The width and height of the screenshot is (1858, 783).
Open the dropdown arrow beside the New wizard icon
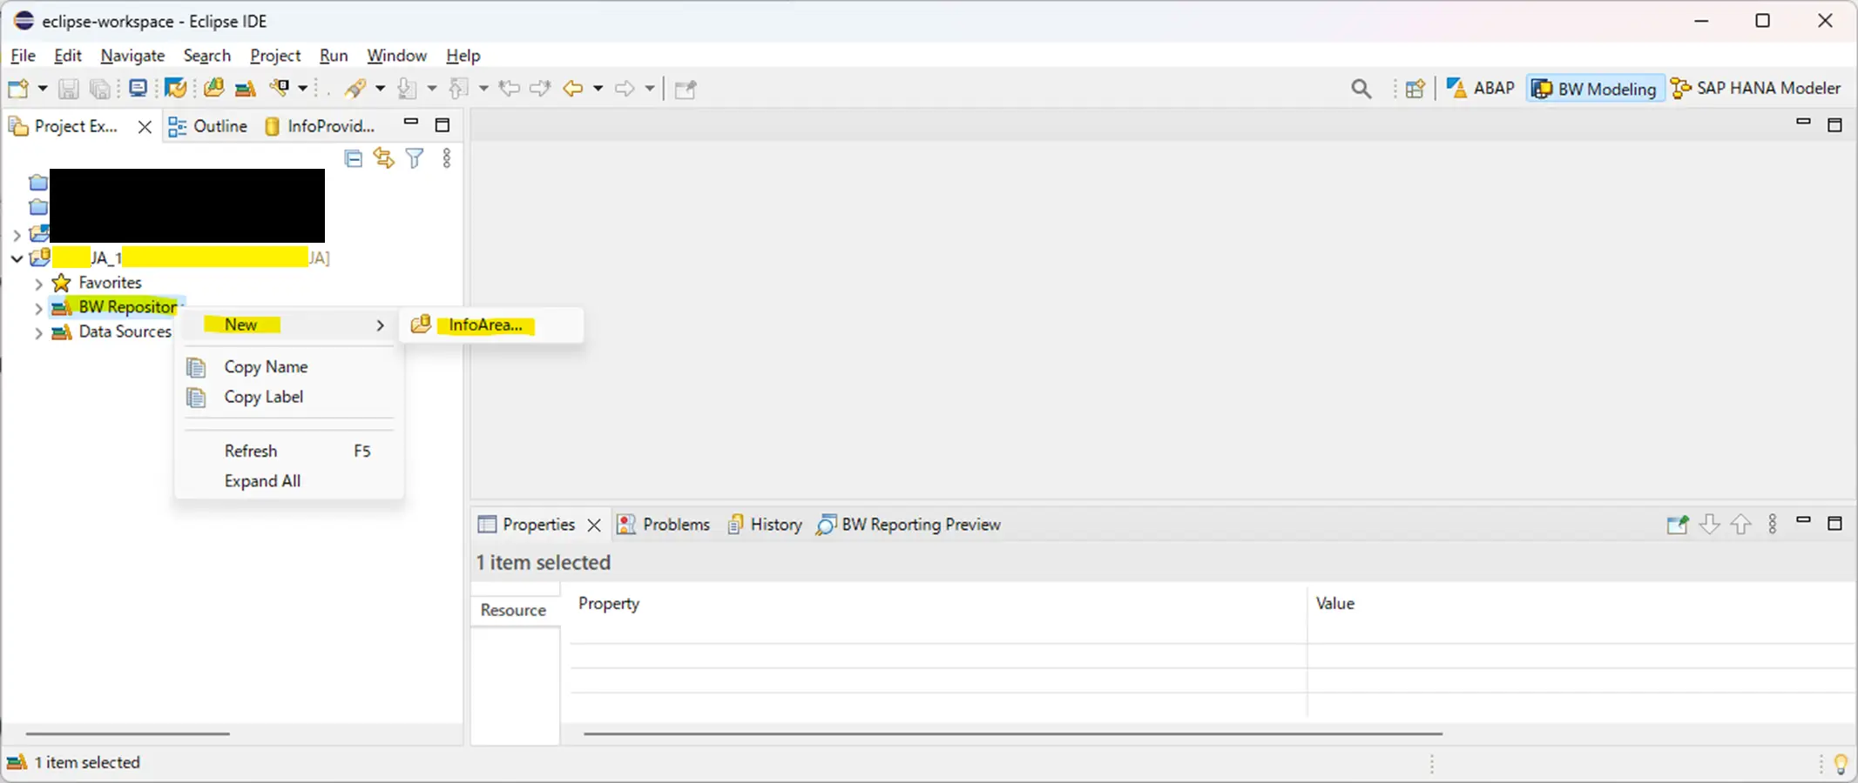tap(42, 89)
